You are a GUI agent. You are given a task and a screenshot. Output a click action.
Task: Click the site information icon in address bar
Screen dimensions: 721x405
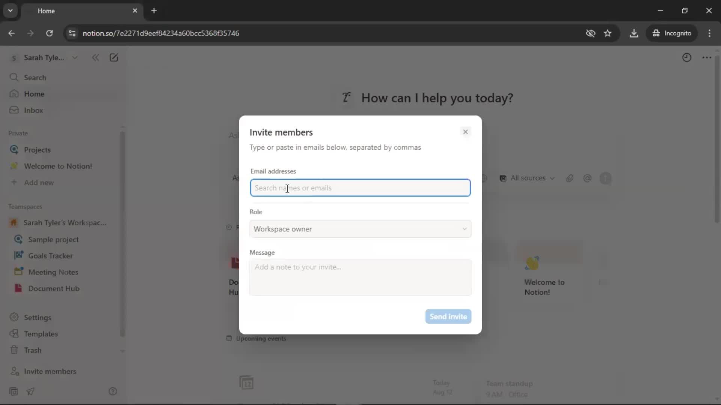point(72,33)
